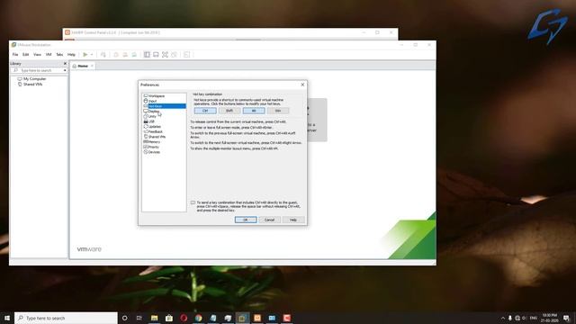Select Priority in Preferences list

click(154, 147)
